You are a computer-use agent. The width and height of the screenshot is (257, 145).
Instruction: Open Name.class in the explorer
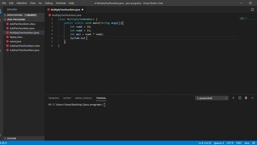click(16, 37)
